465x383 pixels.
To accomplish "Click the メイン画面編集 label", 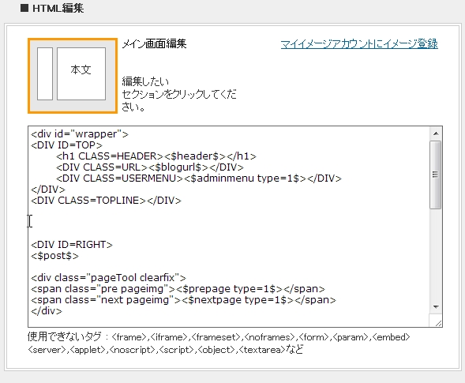I will (154, 44).
